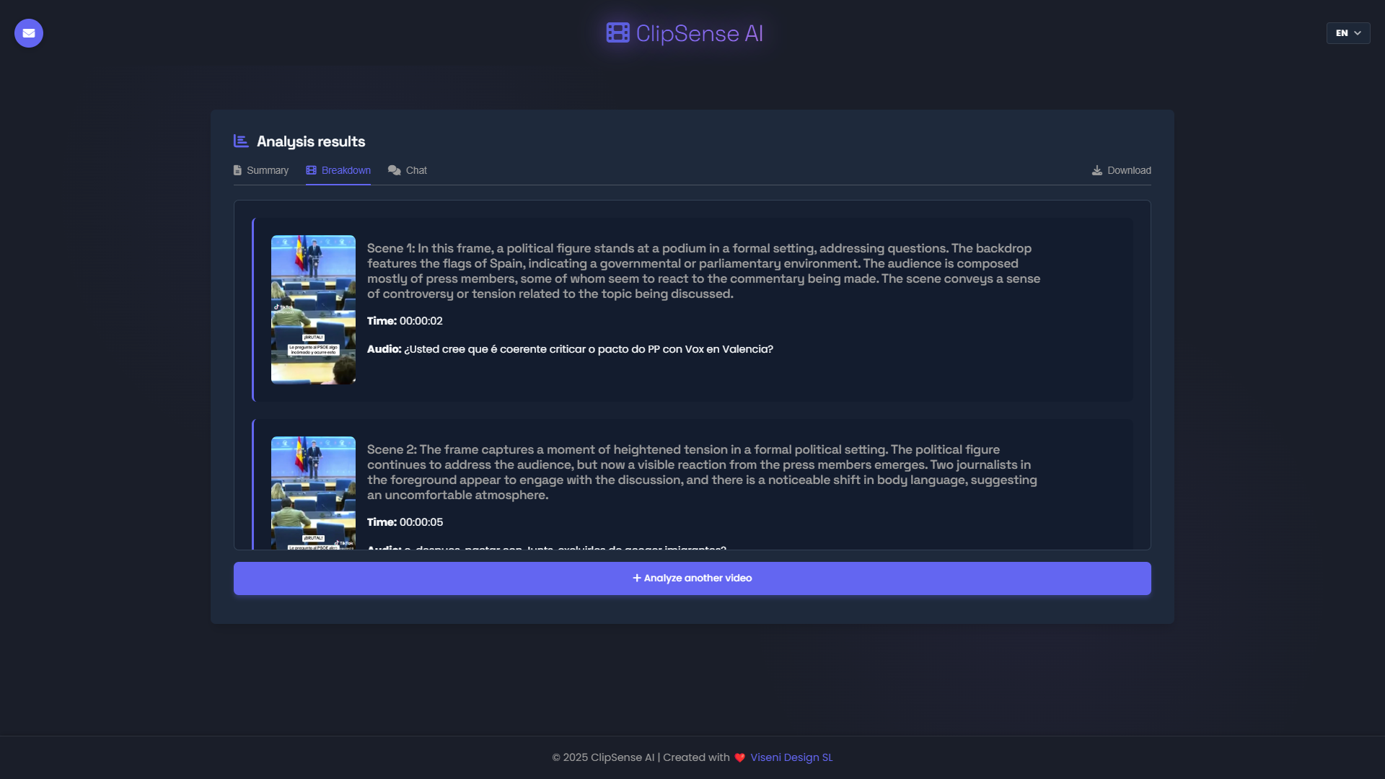The height and width of the screenshot is (779, 1385).
Task: Click the Summary document icon
Action: 237,171
